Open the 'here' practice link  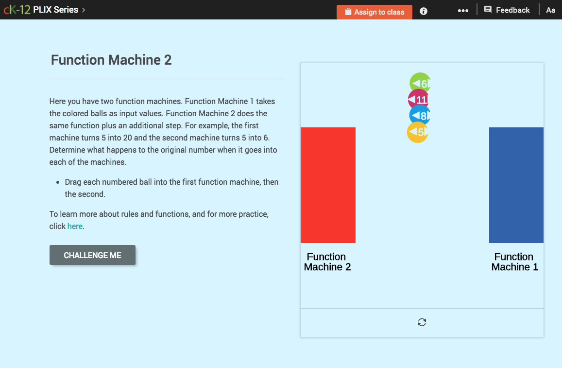(75, 226)
